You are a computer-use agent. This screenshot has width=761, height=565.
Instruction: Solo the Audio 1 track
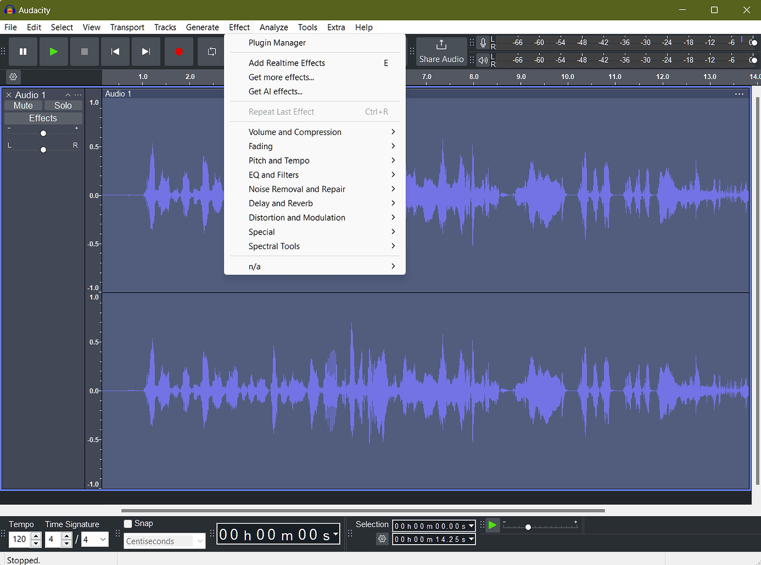[x=62, y=105]
